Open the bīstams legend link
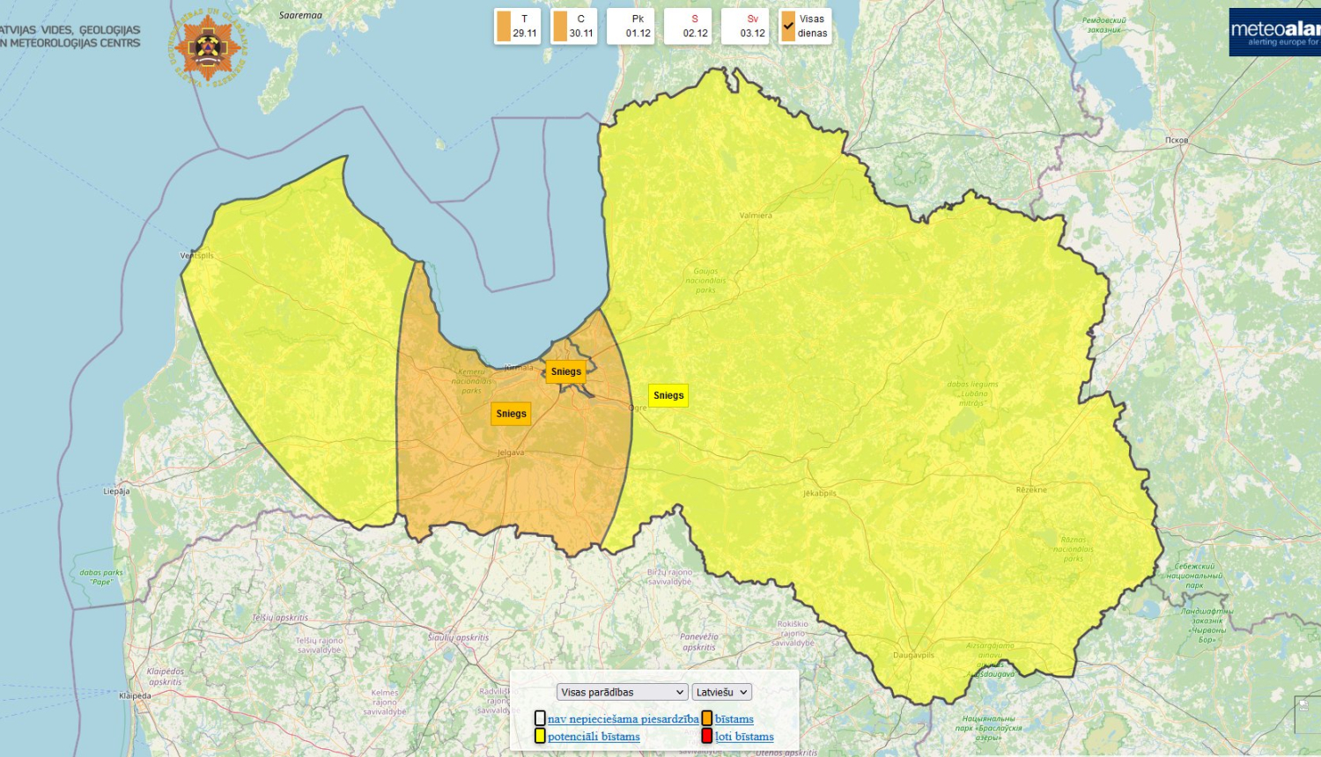 pos(733,719)
